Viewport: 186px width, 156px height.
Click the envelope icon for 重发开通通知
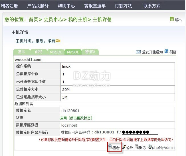138,52
